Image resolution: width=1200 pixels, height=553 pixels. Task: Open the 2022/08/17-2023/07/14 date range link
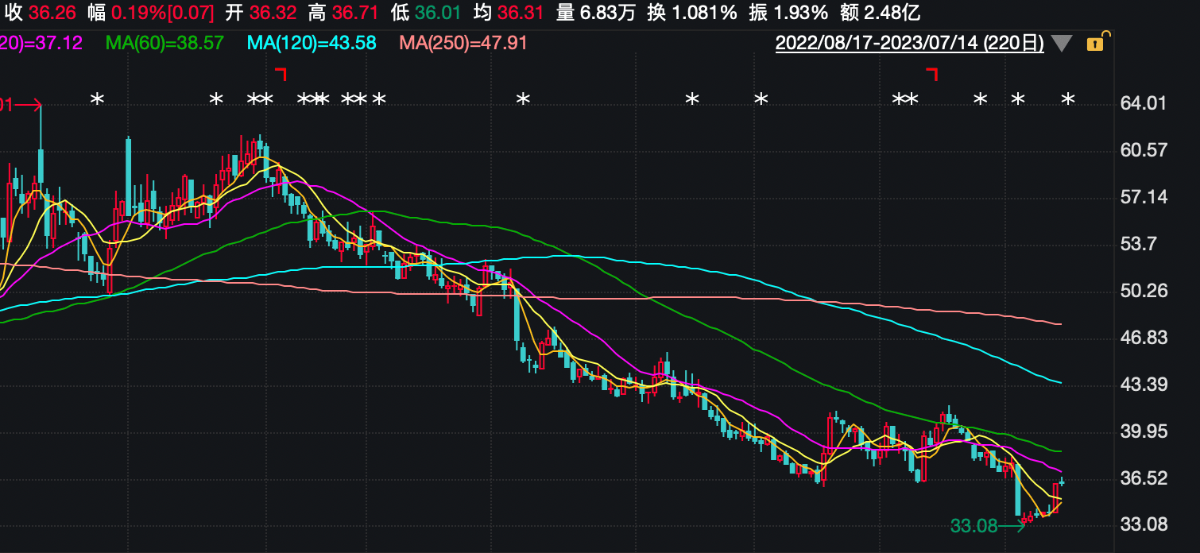point(909,43)
